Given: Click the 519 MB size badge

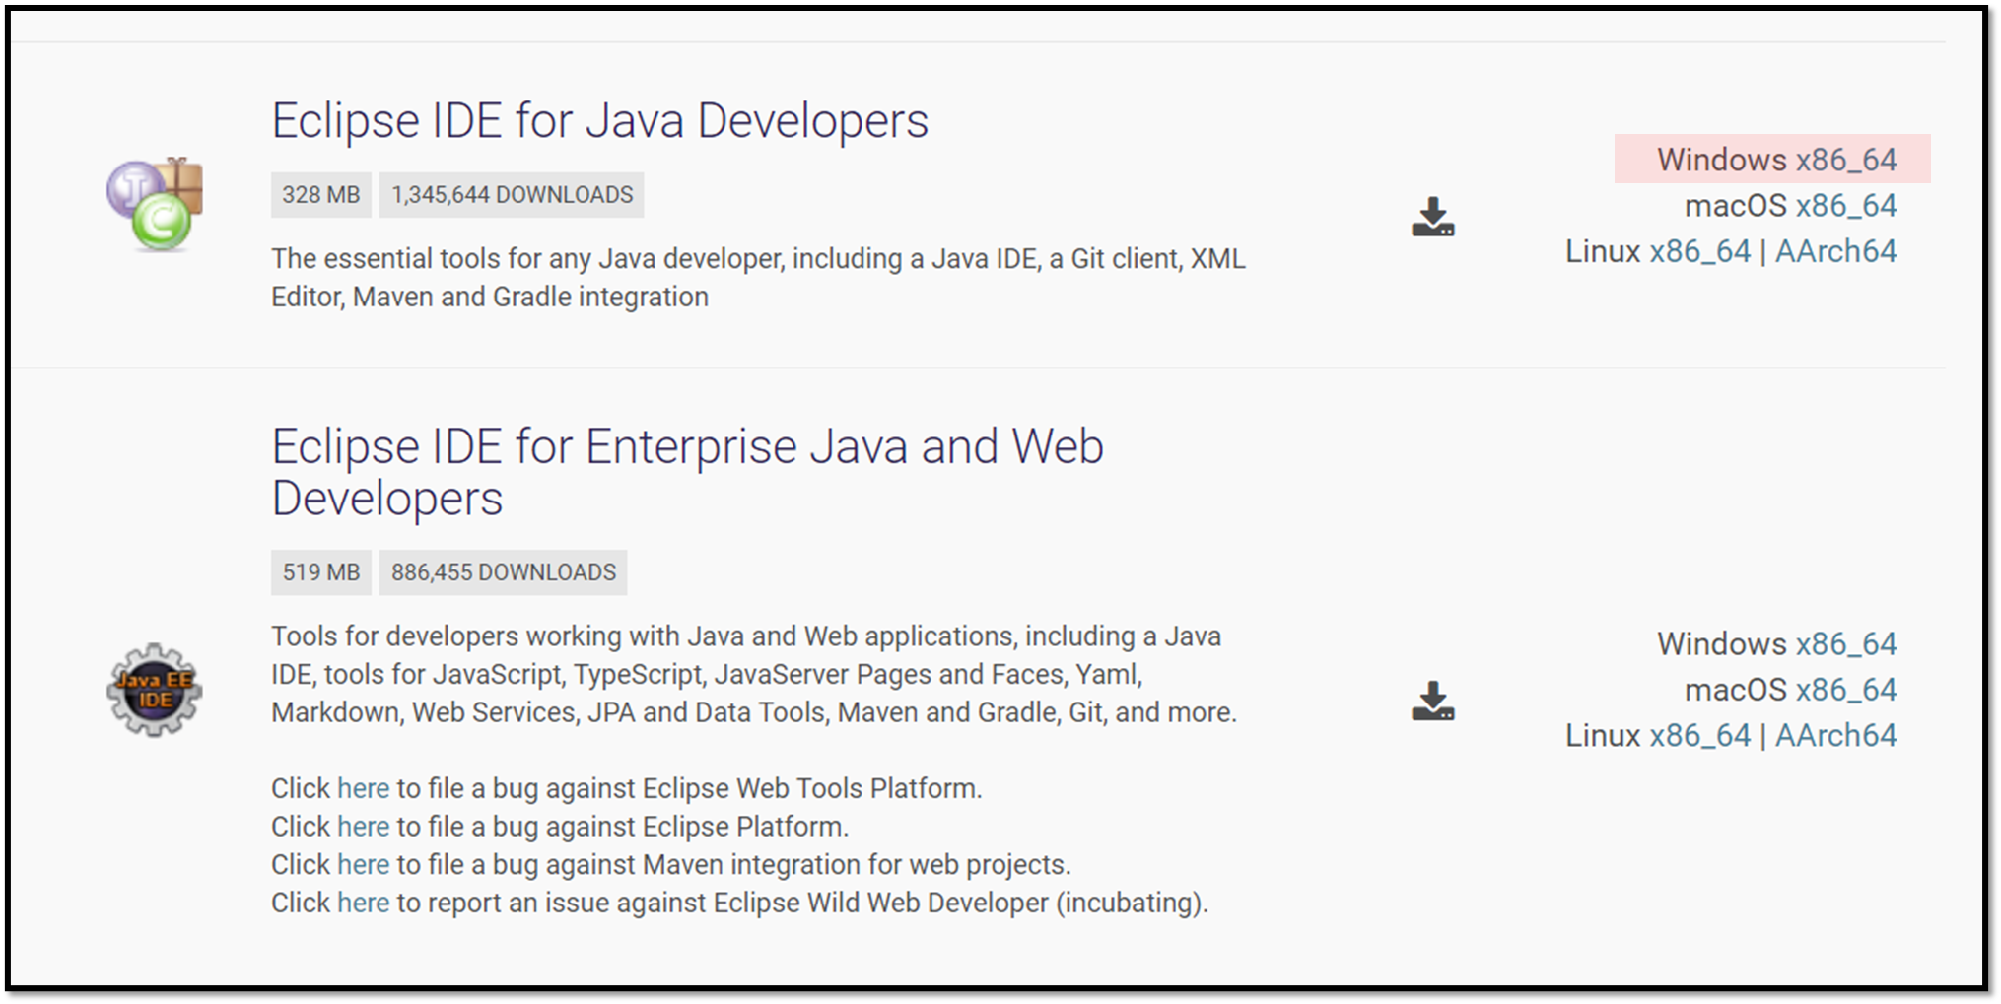Looking at the screenshot, I should pos(320,572).
